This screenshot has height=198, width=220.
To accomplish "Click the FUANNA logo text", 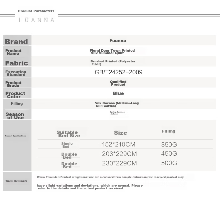I will pos(36,20).
